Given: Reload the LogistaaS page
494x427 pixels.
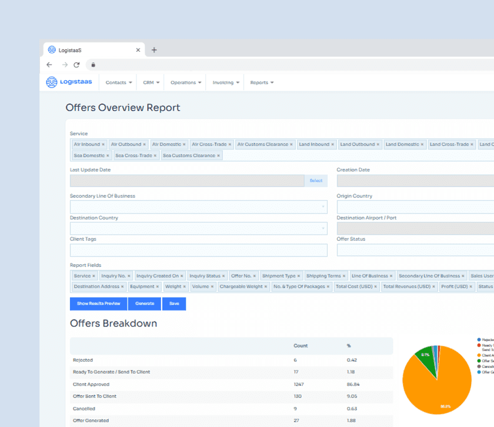Looking at the screenshot, I should (76, 65).
